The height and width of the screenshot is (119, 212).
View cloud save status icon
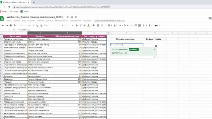76,17
